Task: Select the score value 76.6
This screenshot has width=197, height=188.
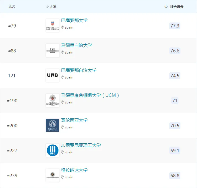Action: [175, 51]
